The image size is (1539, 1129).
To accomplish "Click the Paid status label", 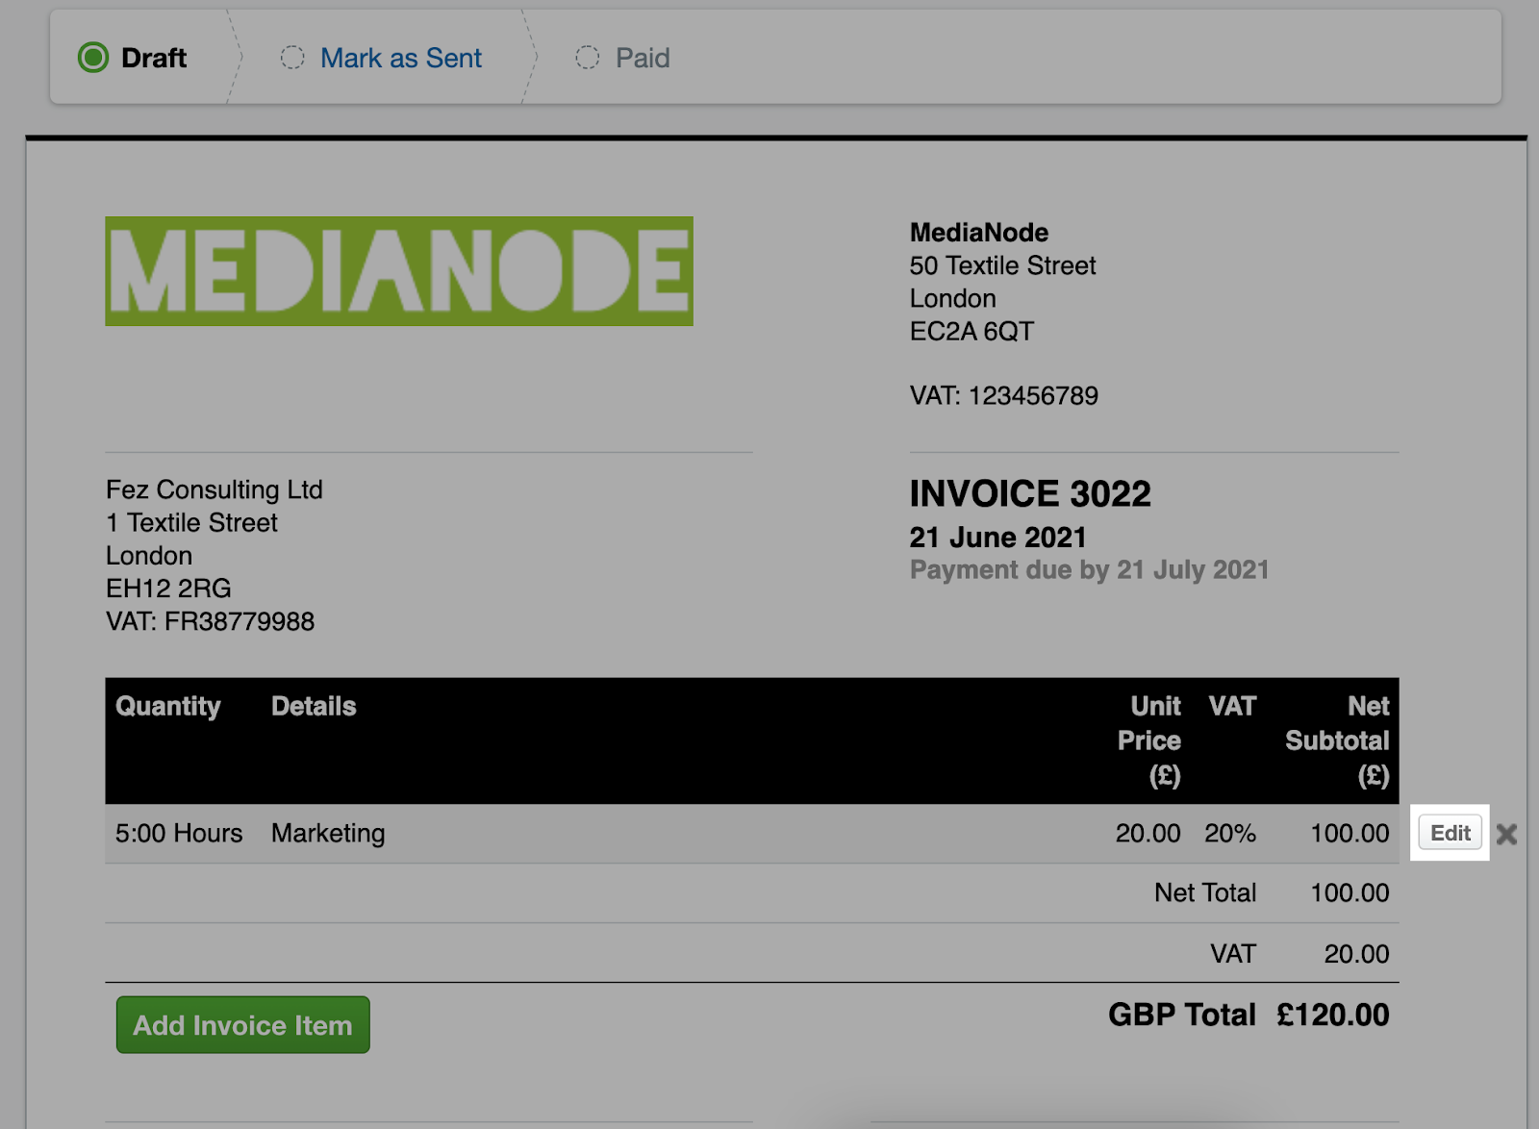I will pos(643,58).
